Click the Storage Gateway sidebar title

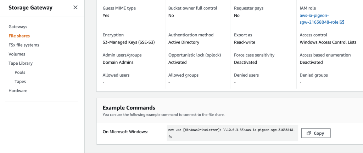[30, 7]
